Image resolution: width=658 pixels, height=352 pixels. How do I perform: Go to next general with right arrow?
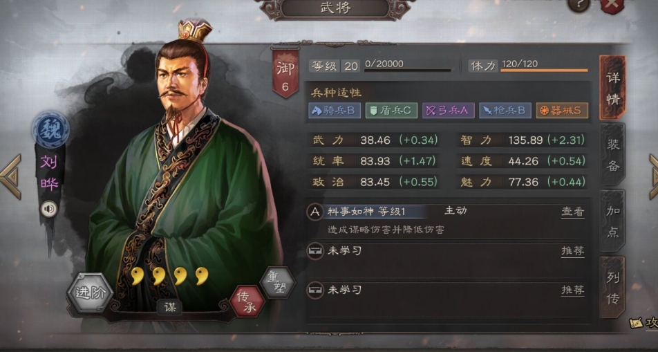pyautogui.click(x=652, y=176)
